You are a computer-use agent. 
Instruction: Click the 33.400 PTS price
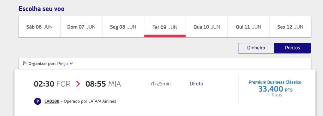pos(275,89)
